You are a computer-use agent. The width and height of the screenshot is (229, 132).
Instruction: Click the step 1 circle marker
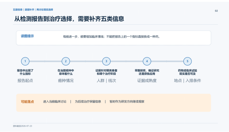click(25, 61)
